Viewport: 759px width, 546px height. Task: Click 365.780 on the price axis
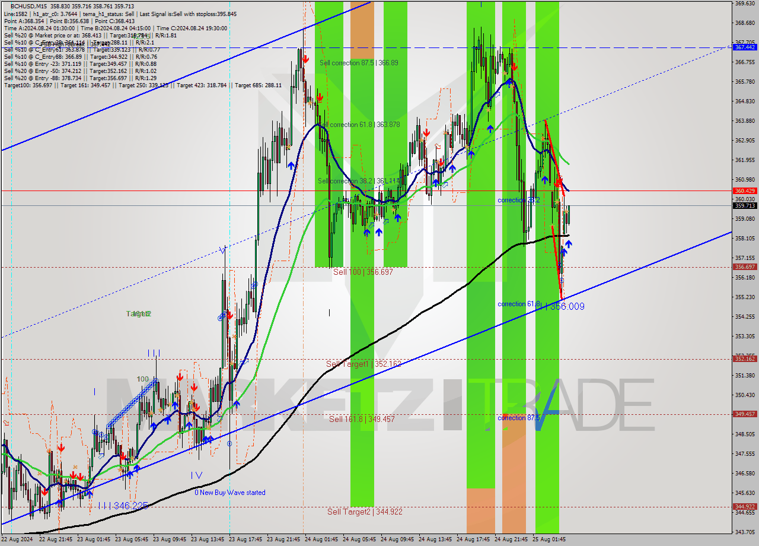pos(745,82)
